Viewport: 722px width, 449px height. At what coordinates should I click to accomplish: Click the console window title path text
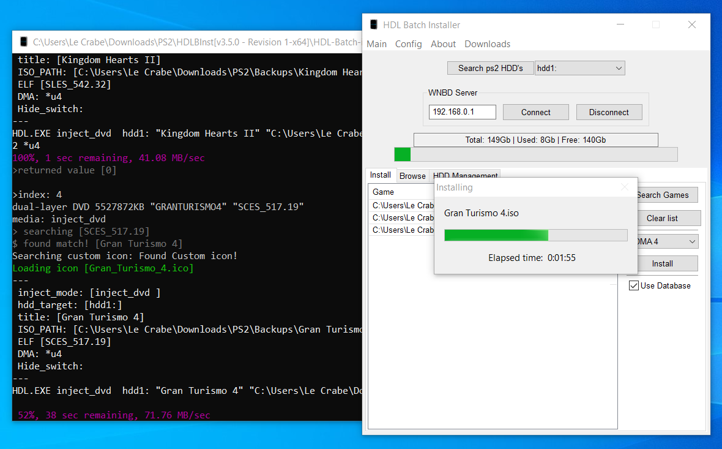(x=197, y=42)
